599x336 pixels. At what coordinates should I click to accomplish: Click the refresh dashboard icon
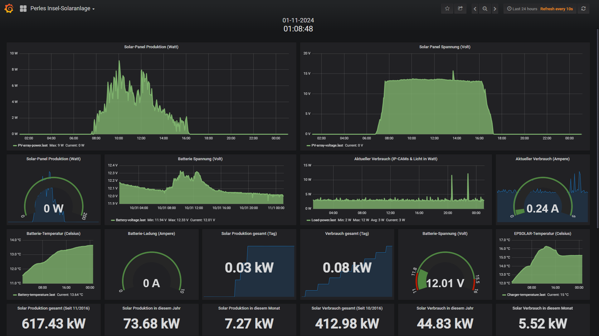(583, 9)
